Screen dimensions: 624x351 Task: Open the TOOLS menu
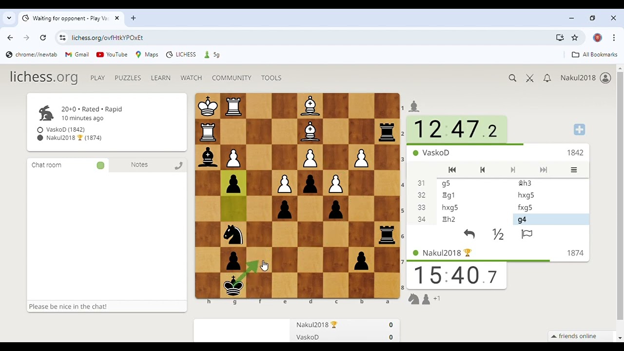point(271,78)
